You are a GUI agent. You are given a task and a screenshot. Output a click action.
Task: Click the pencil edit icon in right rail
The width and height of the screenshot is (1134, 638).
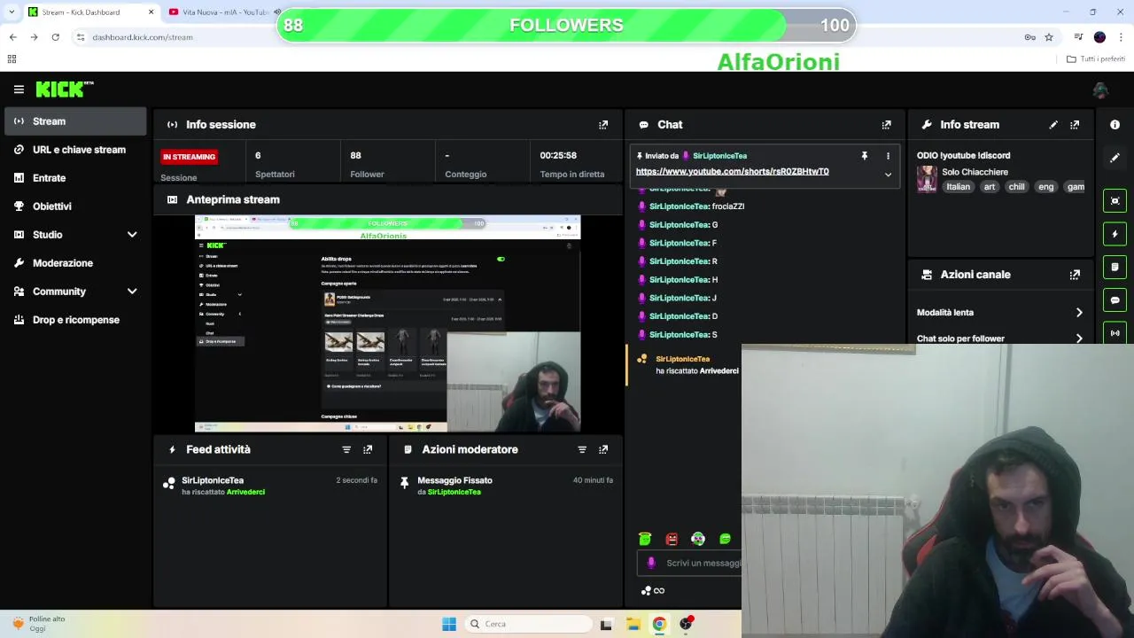click(x=1115, y=158)
